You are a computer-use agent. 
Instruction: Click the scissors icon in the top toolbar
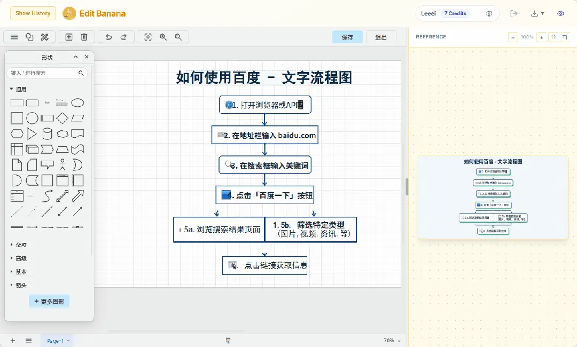click(45, 37)
